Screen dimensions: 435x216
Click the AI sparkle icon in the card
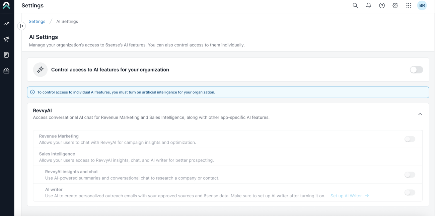[x=40, y=70]
